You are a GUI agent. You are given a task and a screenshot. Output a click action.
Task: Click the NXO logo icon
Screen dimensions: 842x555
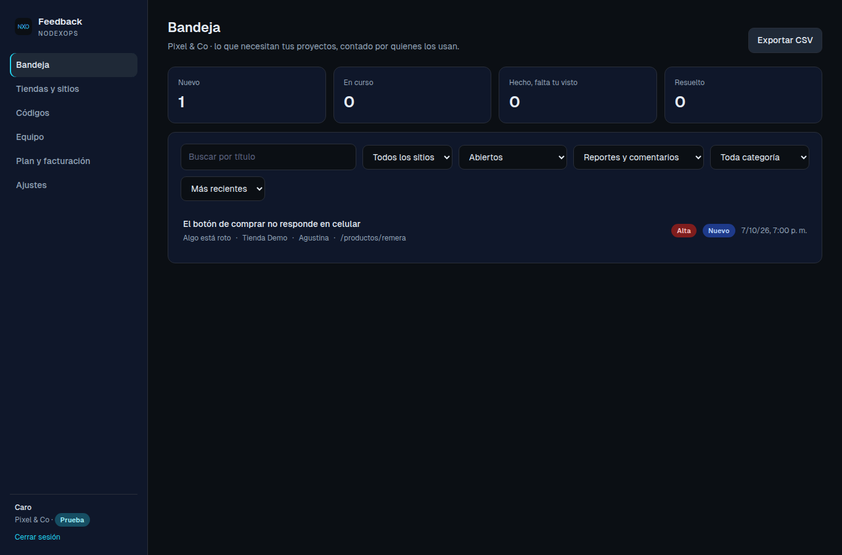(23, 27)
